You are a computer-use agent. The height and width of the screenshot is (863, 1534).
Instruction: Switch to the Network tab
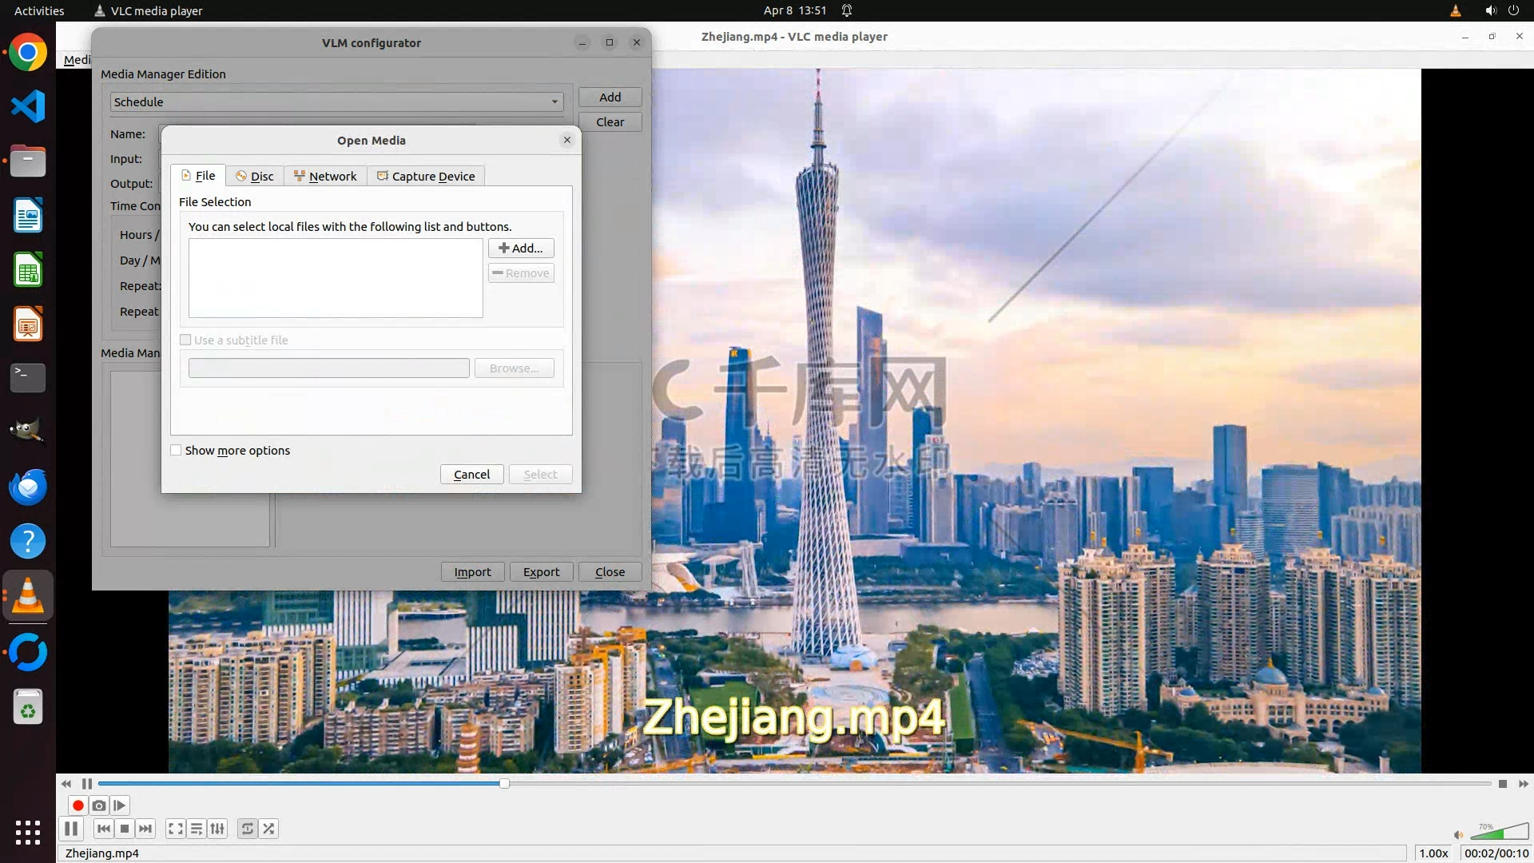tap(325, 177)
